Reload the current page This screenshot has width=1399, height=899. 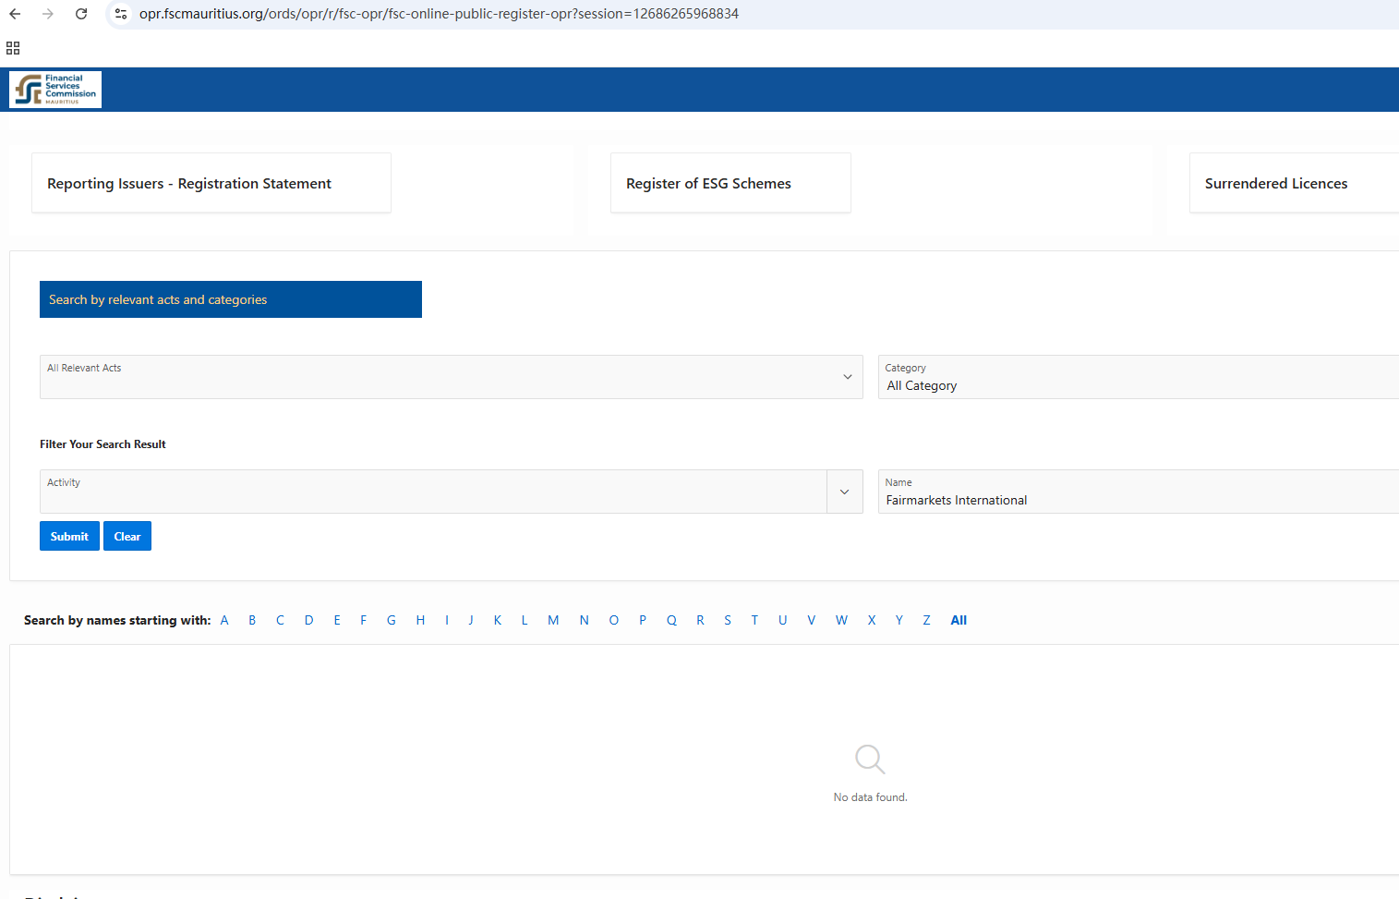click(x=81, y=14)
